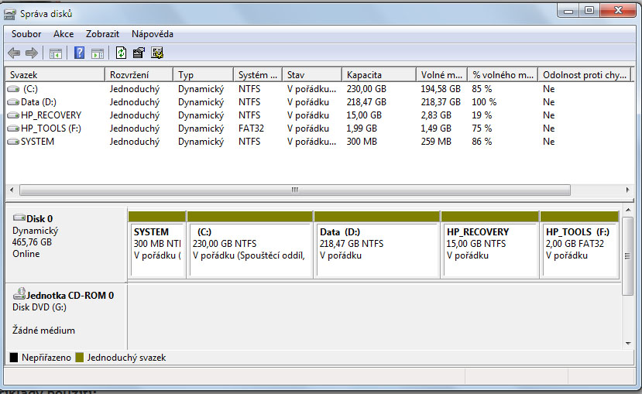Select the (C:) 230,00 GB partition block

click(x=250, y=245)
